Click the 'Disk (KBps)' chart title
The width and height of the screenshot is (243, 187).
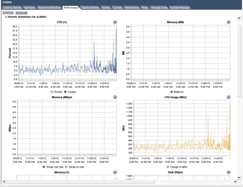tap(175, 172)
